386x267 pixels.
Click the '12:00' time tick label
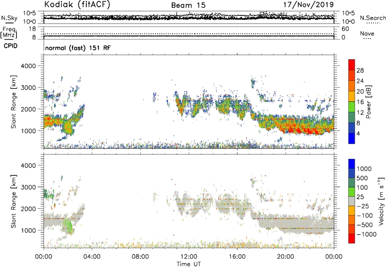189,257
